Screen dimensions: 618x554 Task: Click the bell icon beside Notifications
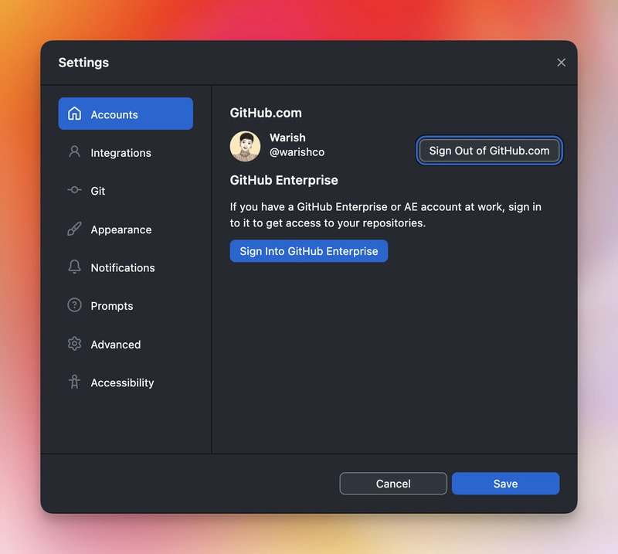(x=74, y=267)
